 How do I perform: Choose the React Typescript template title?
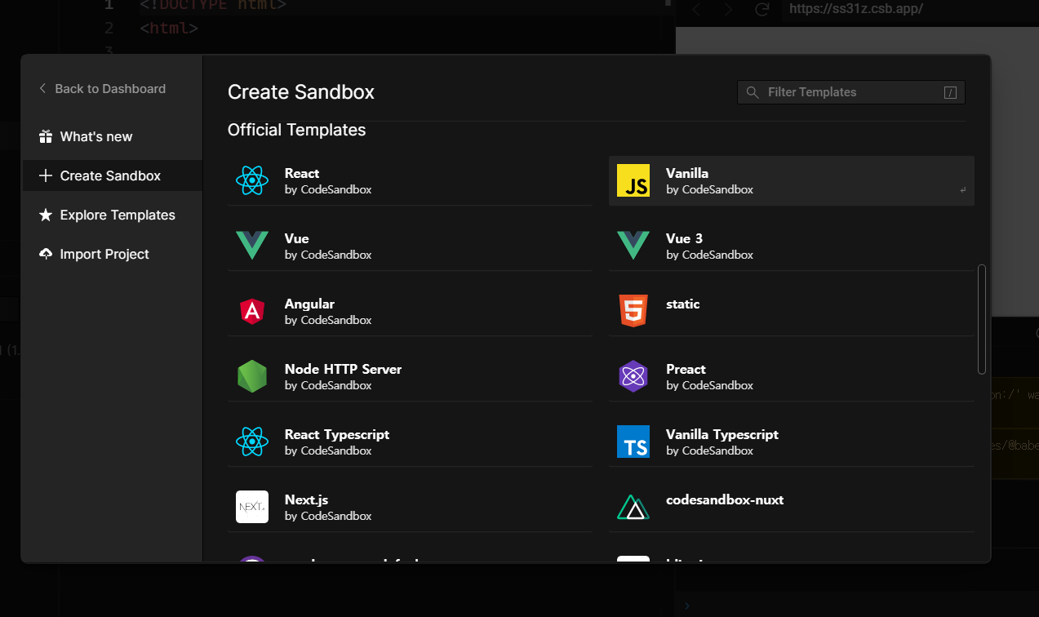(337, 434)
